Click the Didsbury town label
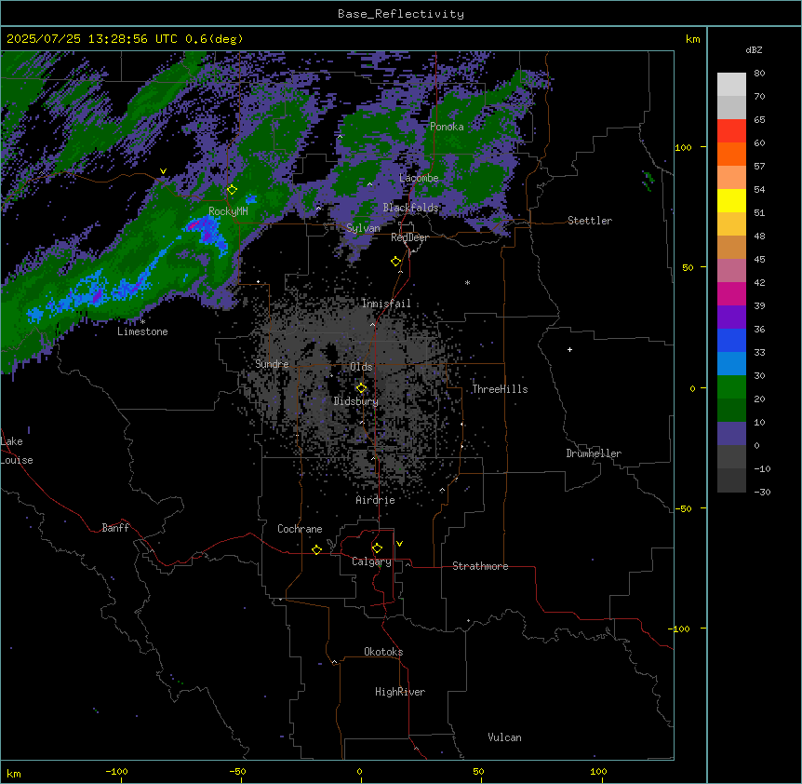Screen dimensions: 802x784 tap(356, 401)
